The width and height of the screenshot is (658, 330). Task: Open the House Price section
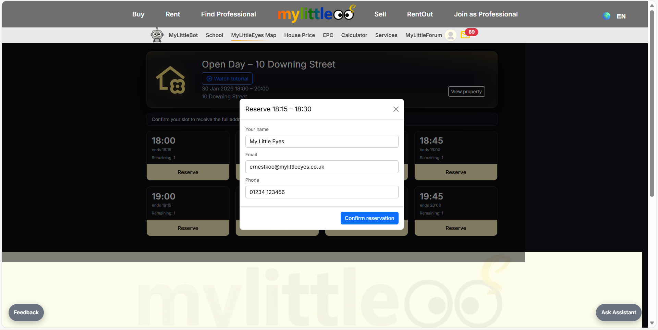pyautogui.click(x=299, y=35)
